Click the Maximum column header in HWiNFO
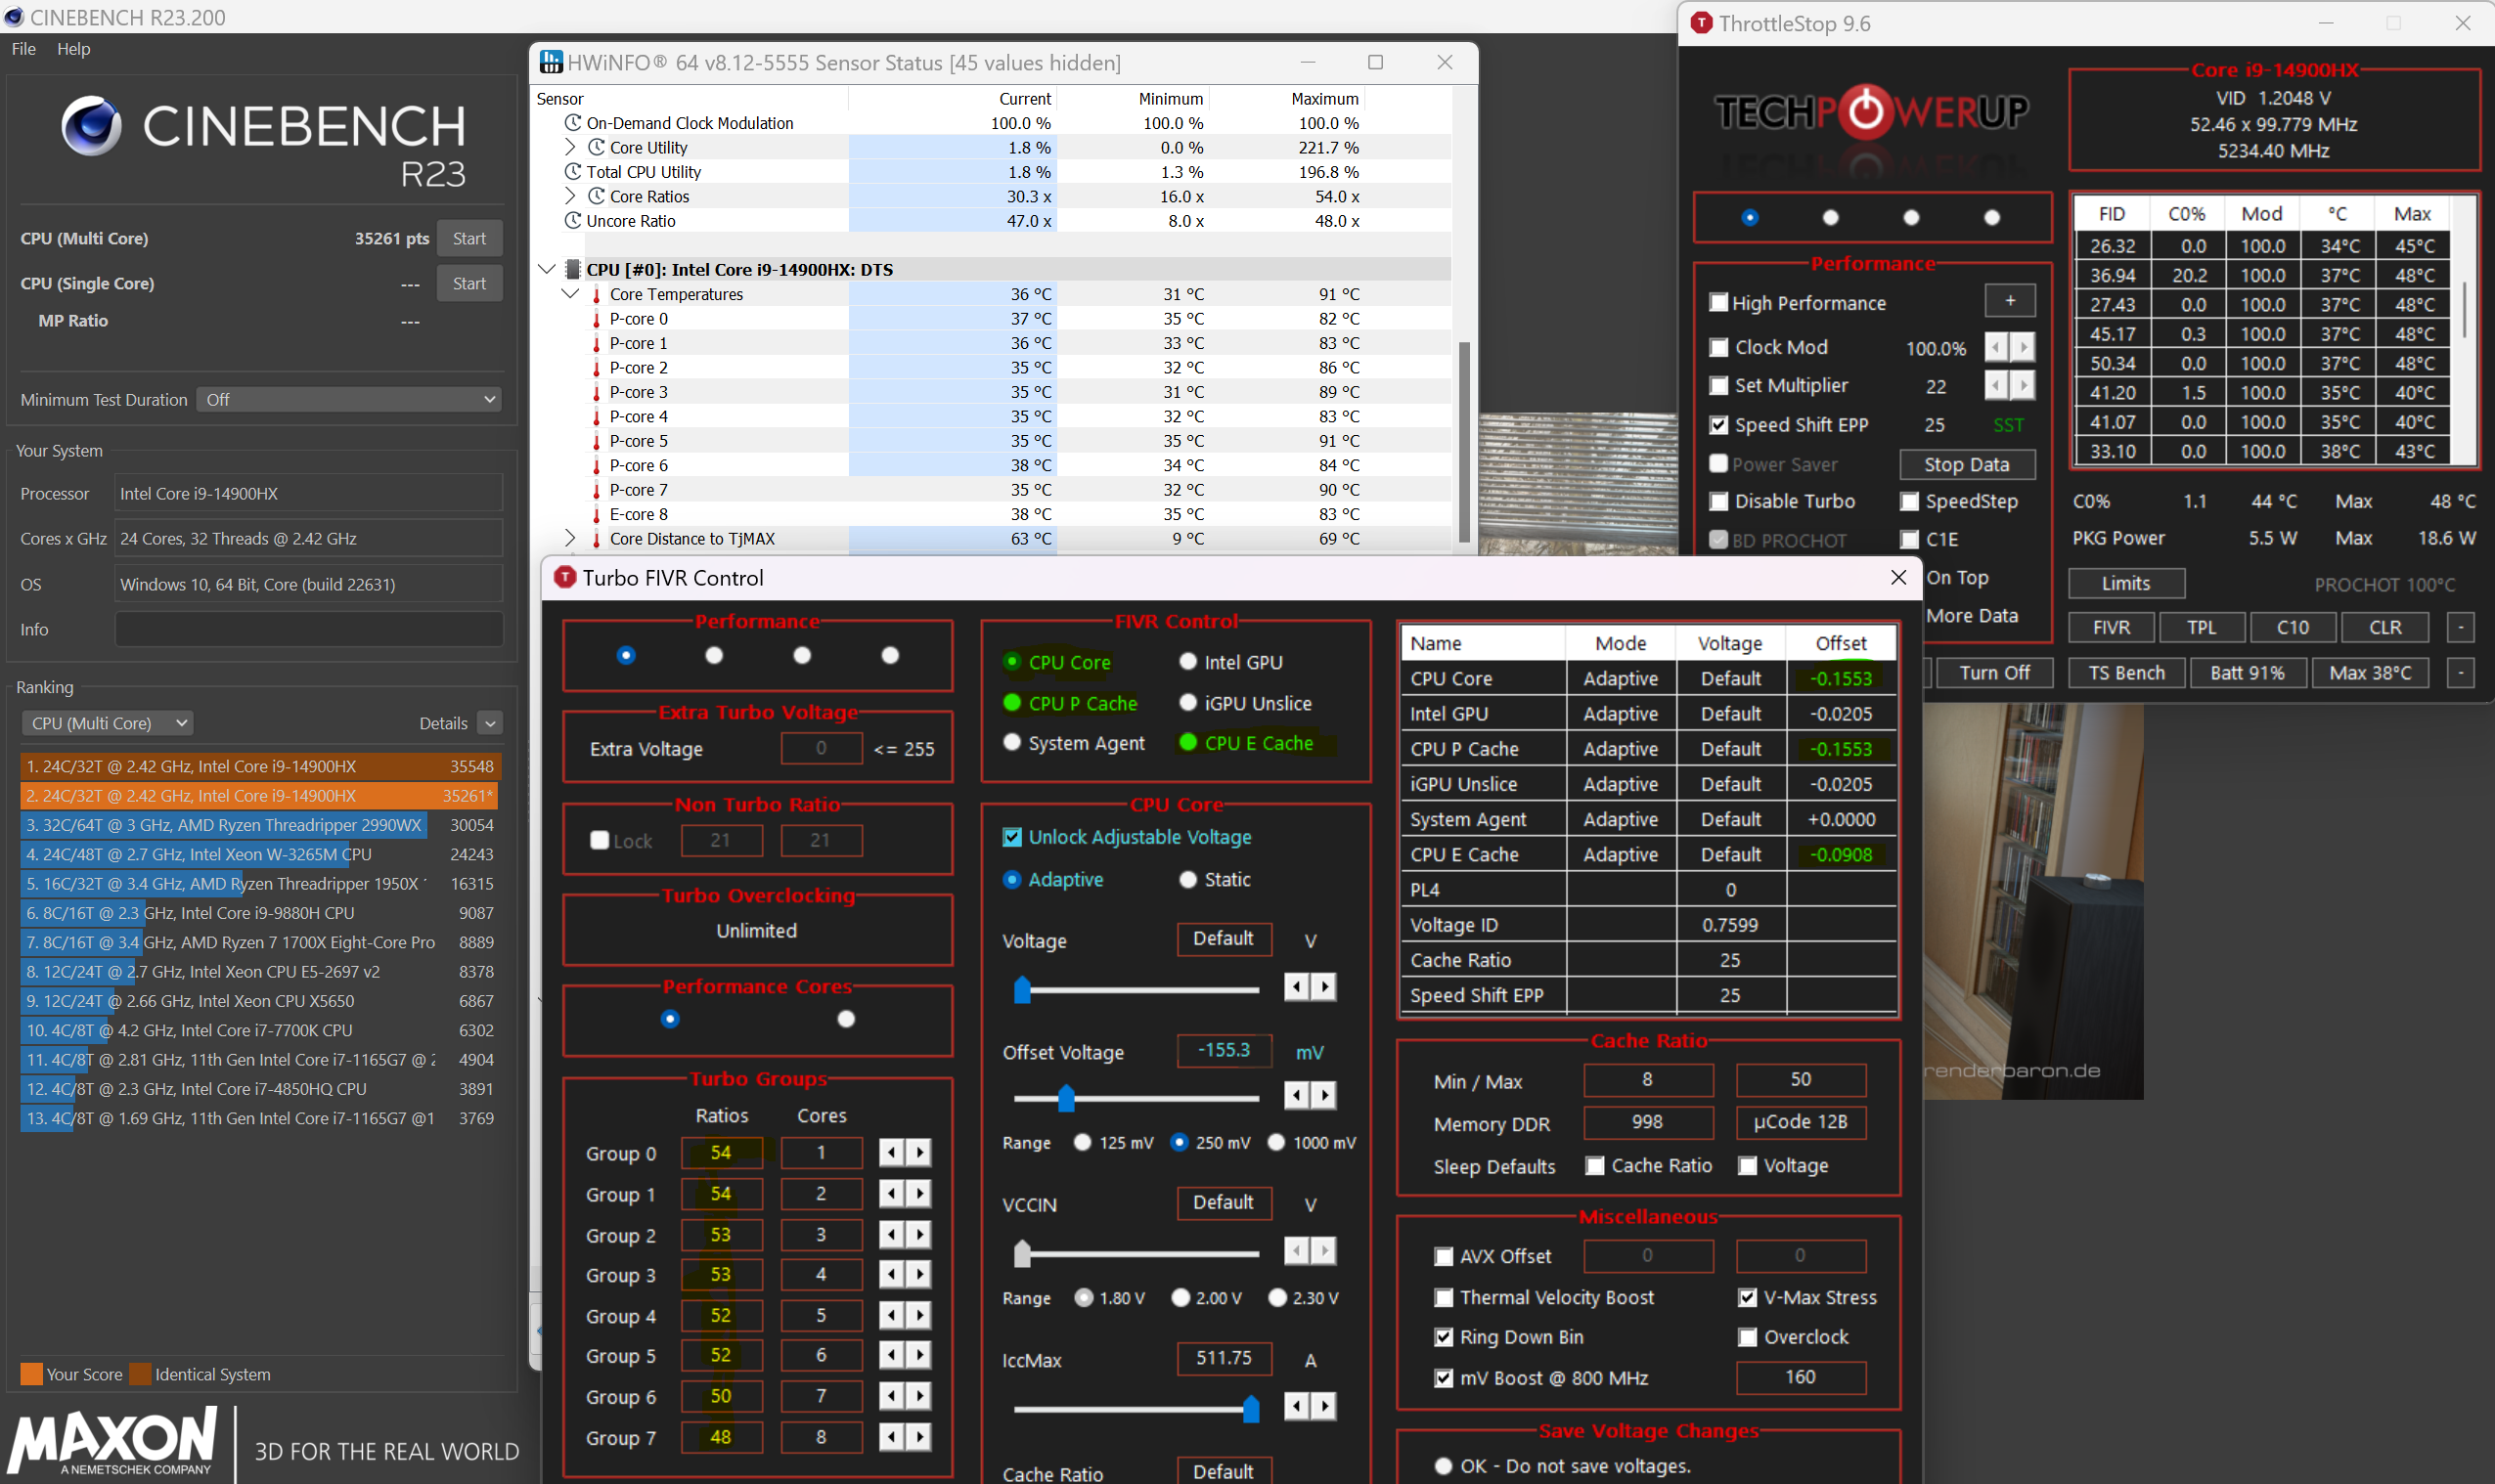Screen dimensions: 2495x1484 1288,98
